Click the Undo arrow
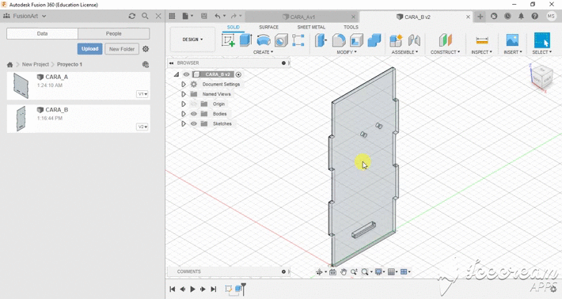562x299 pixels. [x=218, y=16]
